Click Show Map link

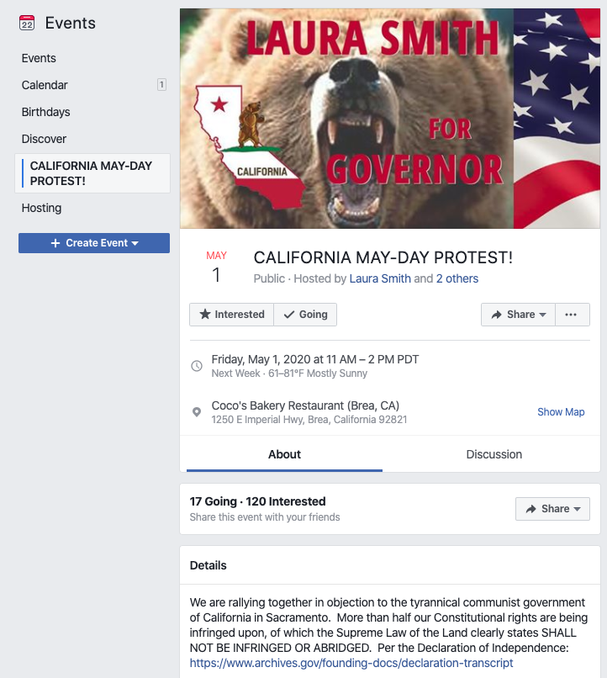click(561, 412)
